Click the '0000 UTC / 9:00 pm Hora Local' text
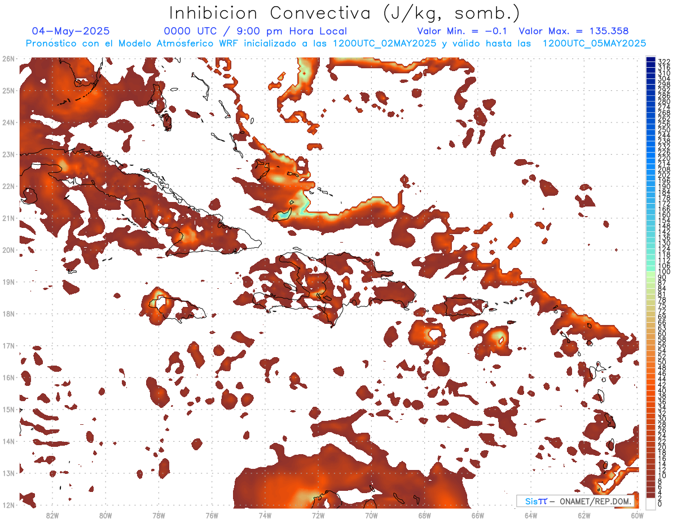 pos(255,31)
